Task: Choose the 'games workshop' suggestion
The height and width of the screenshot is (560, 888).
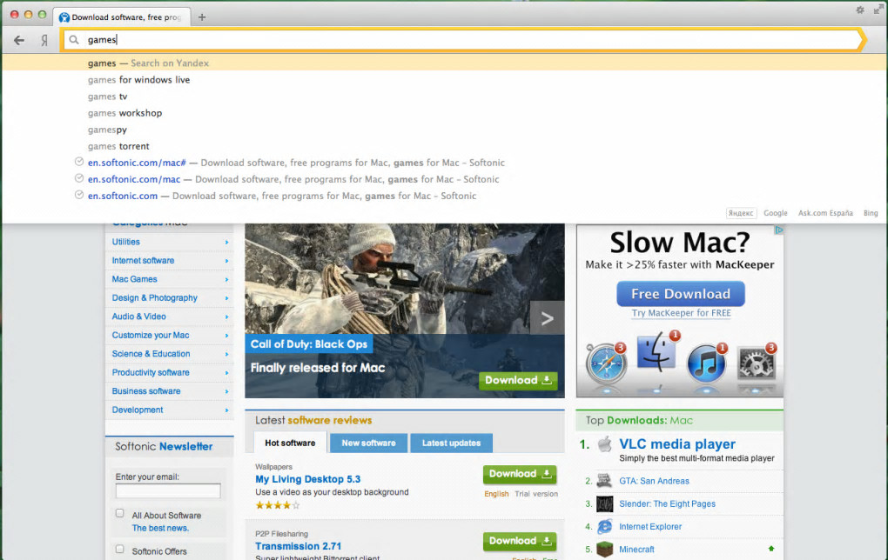Action: (x=444, y=113)
